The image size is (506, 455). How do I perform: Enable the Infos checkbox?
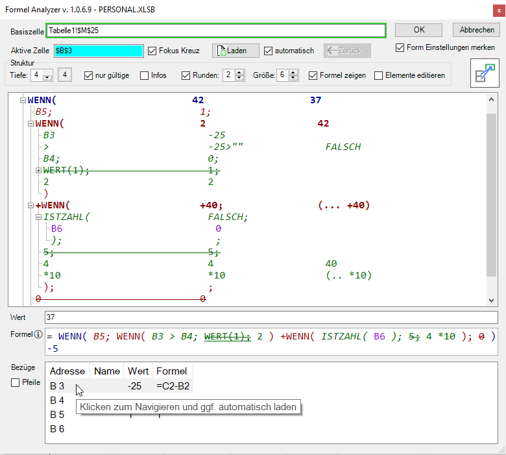click(144, 75)
